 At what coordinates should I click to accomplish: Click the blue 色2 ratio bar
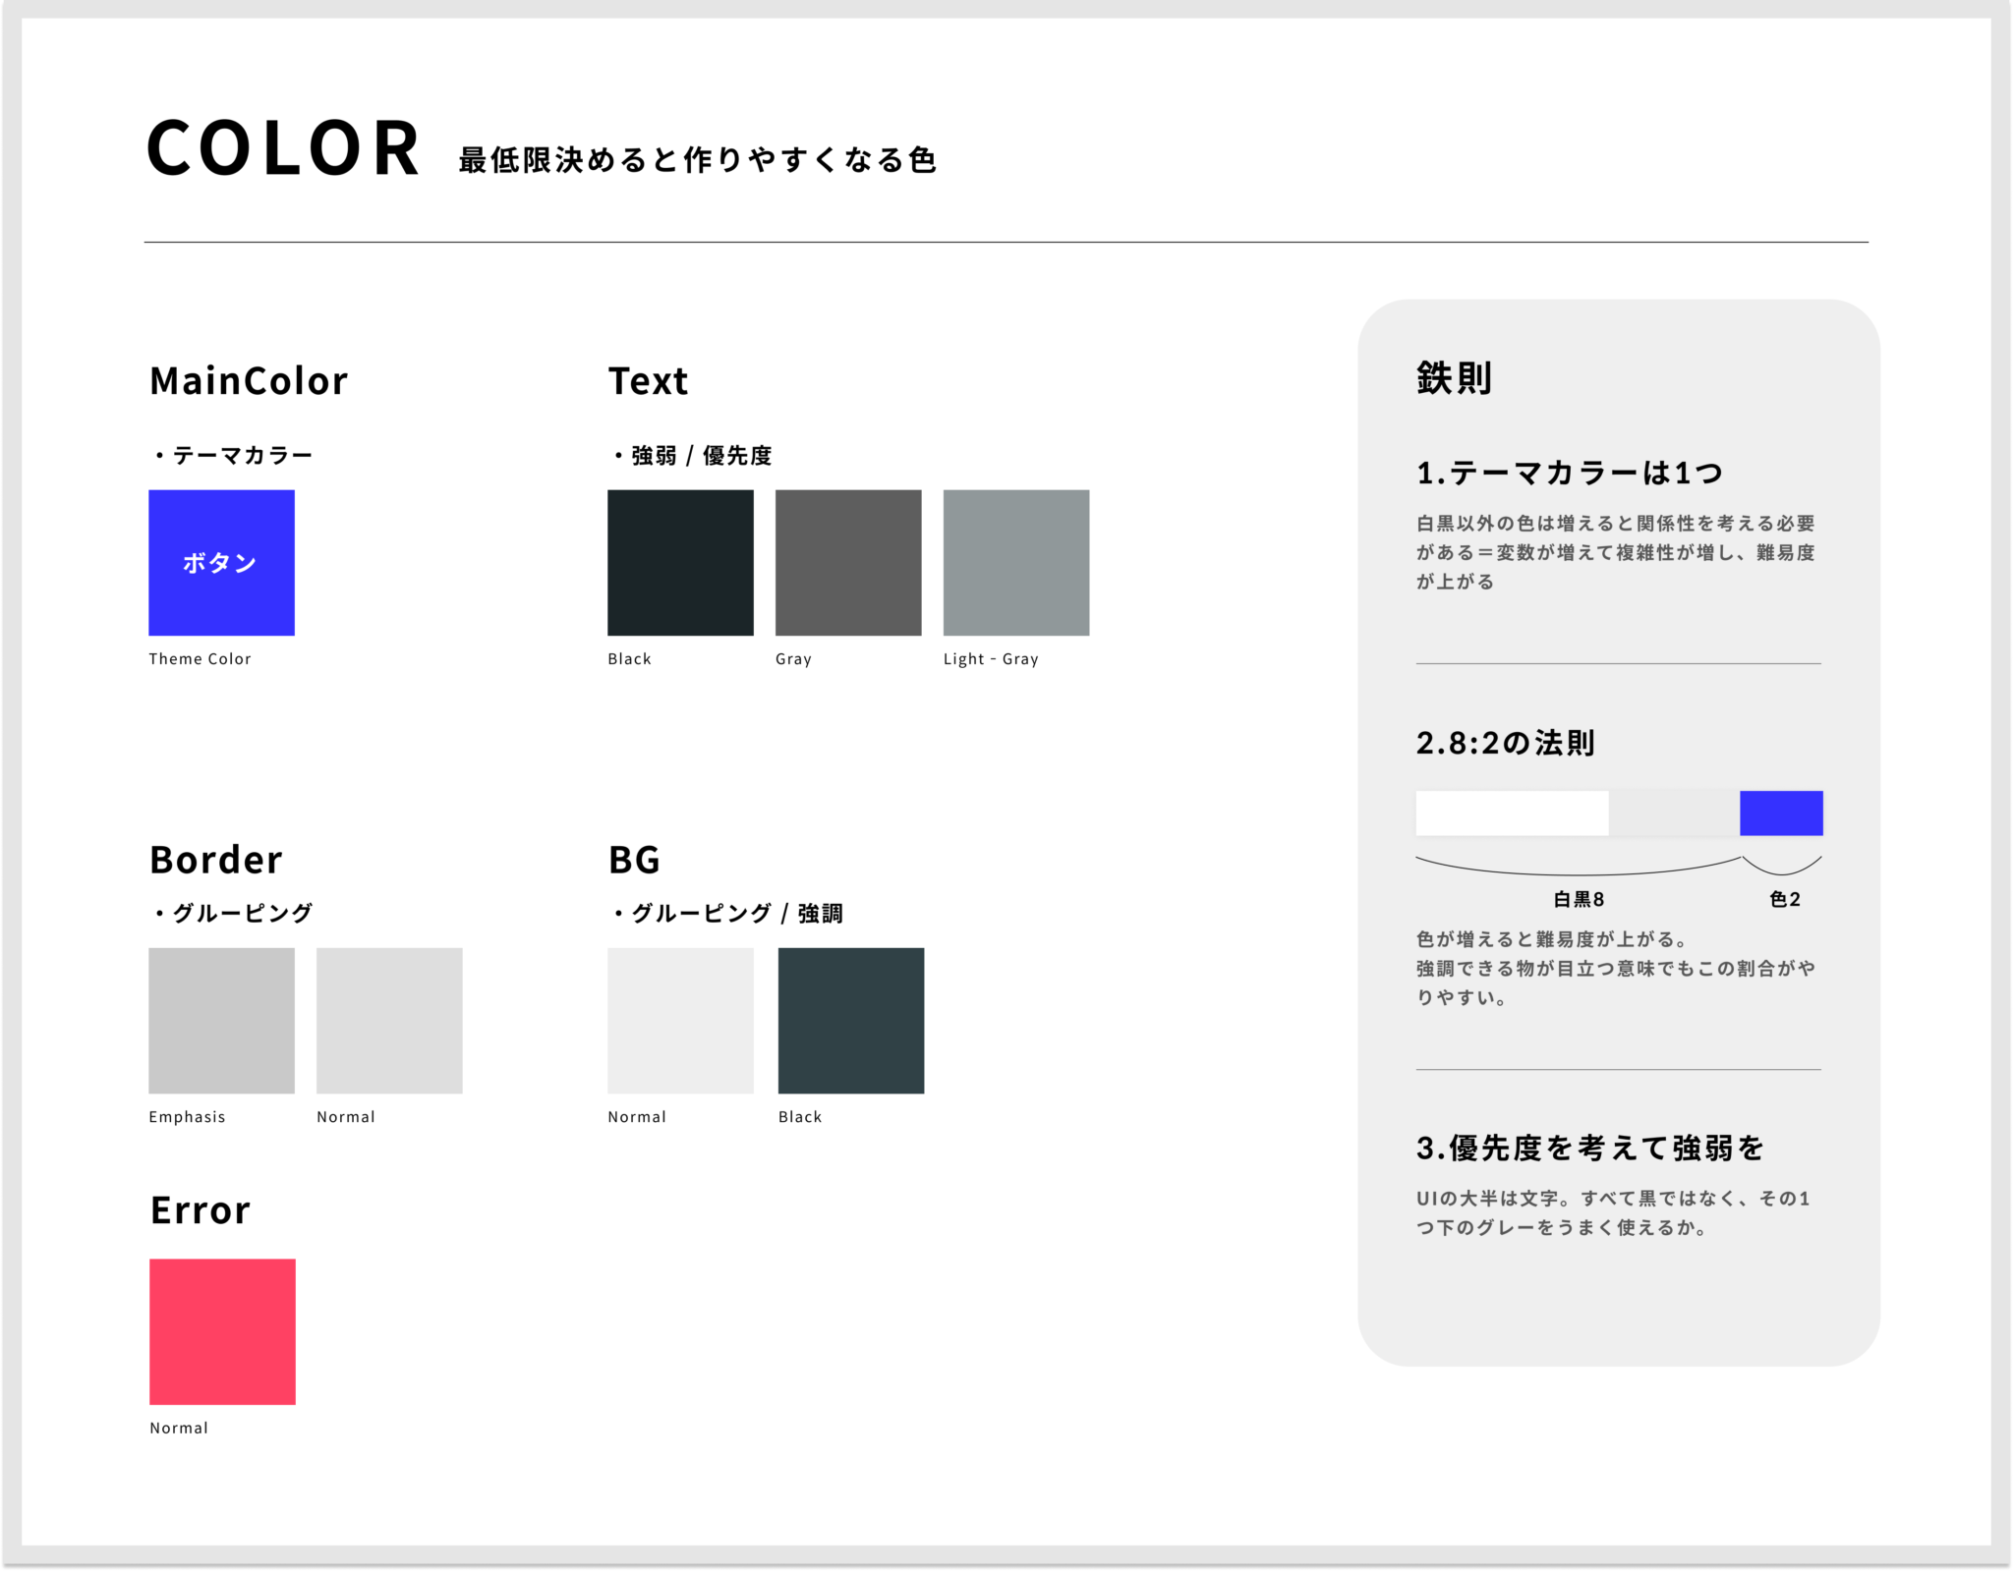click(1781, 811)
